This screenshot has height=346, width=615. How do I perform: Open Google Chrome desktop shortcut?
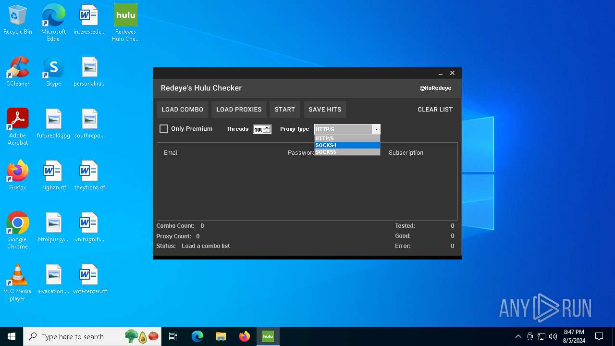pyautogui.click(x=18, y=231)
